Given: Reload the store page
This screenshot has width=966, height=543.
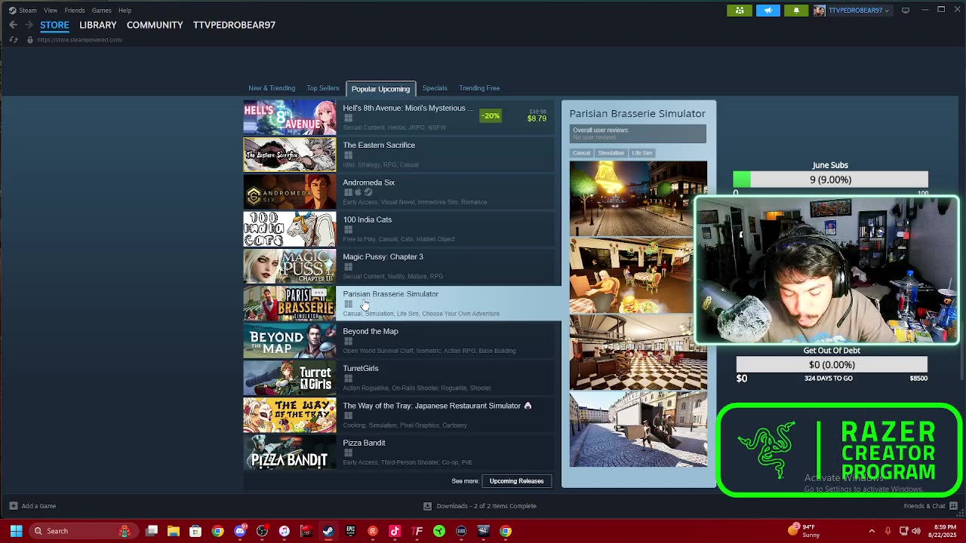Looking at the screenshot, I should click(14, 40).
